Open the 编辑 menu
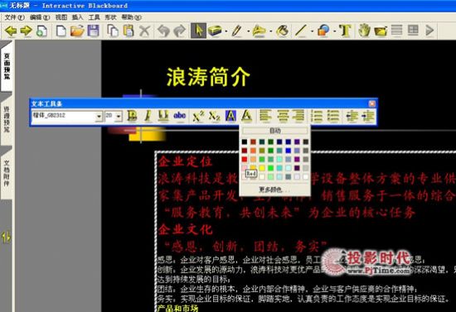Image resolution: width=456 pixels, height=312 pixels. pos(40,17)
